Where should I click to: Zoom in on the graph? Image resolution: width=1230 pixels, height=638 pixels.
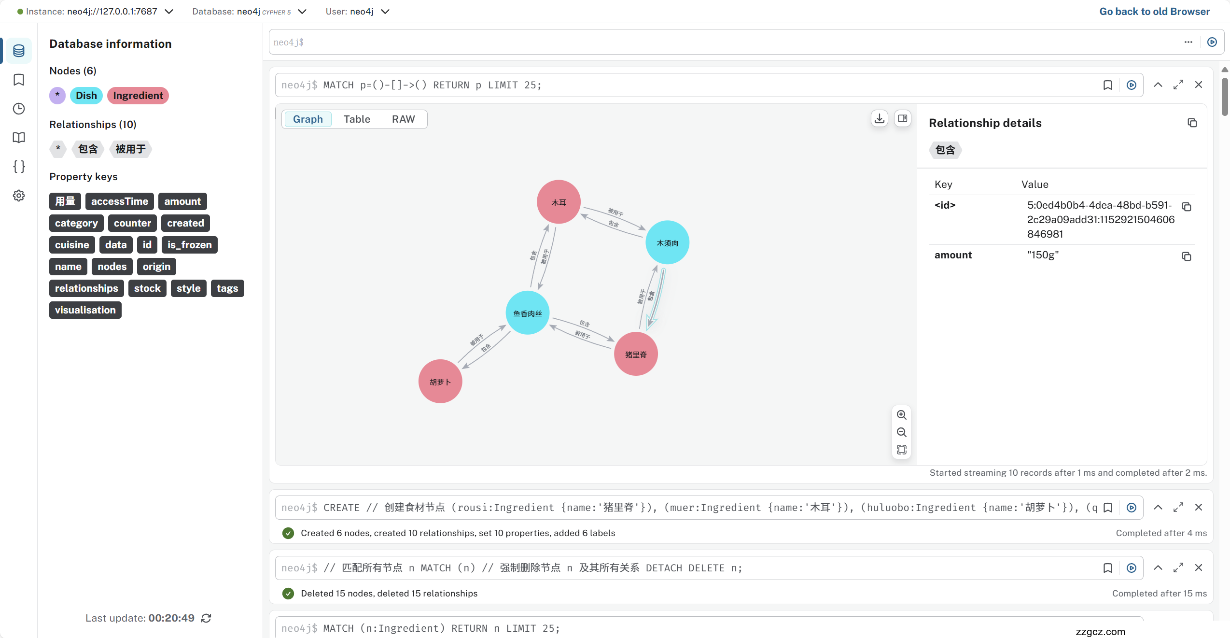tap(901, 414)
